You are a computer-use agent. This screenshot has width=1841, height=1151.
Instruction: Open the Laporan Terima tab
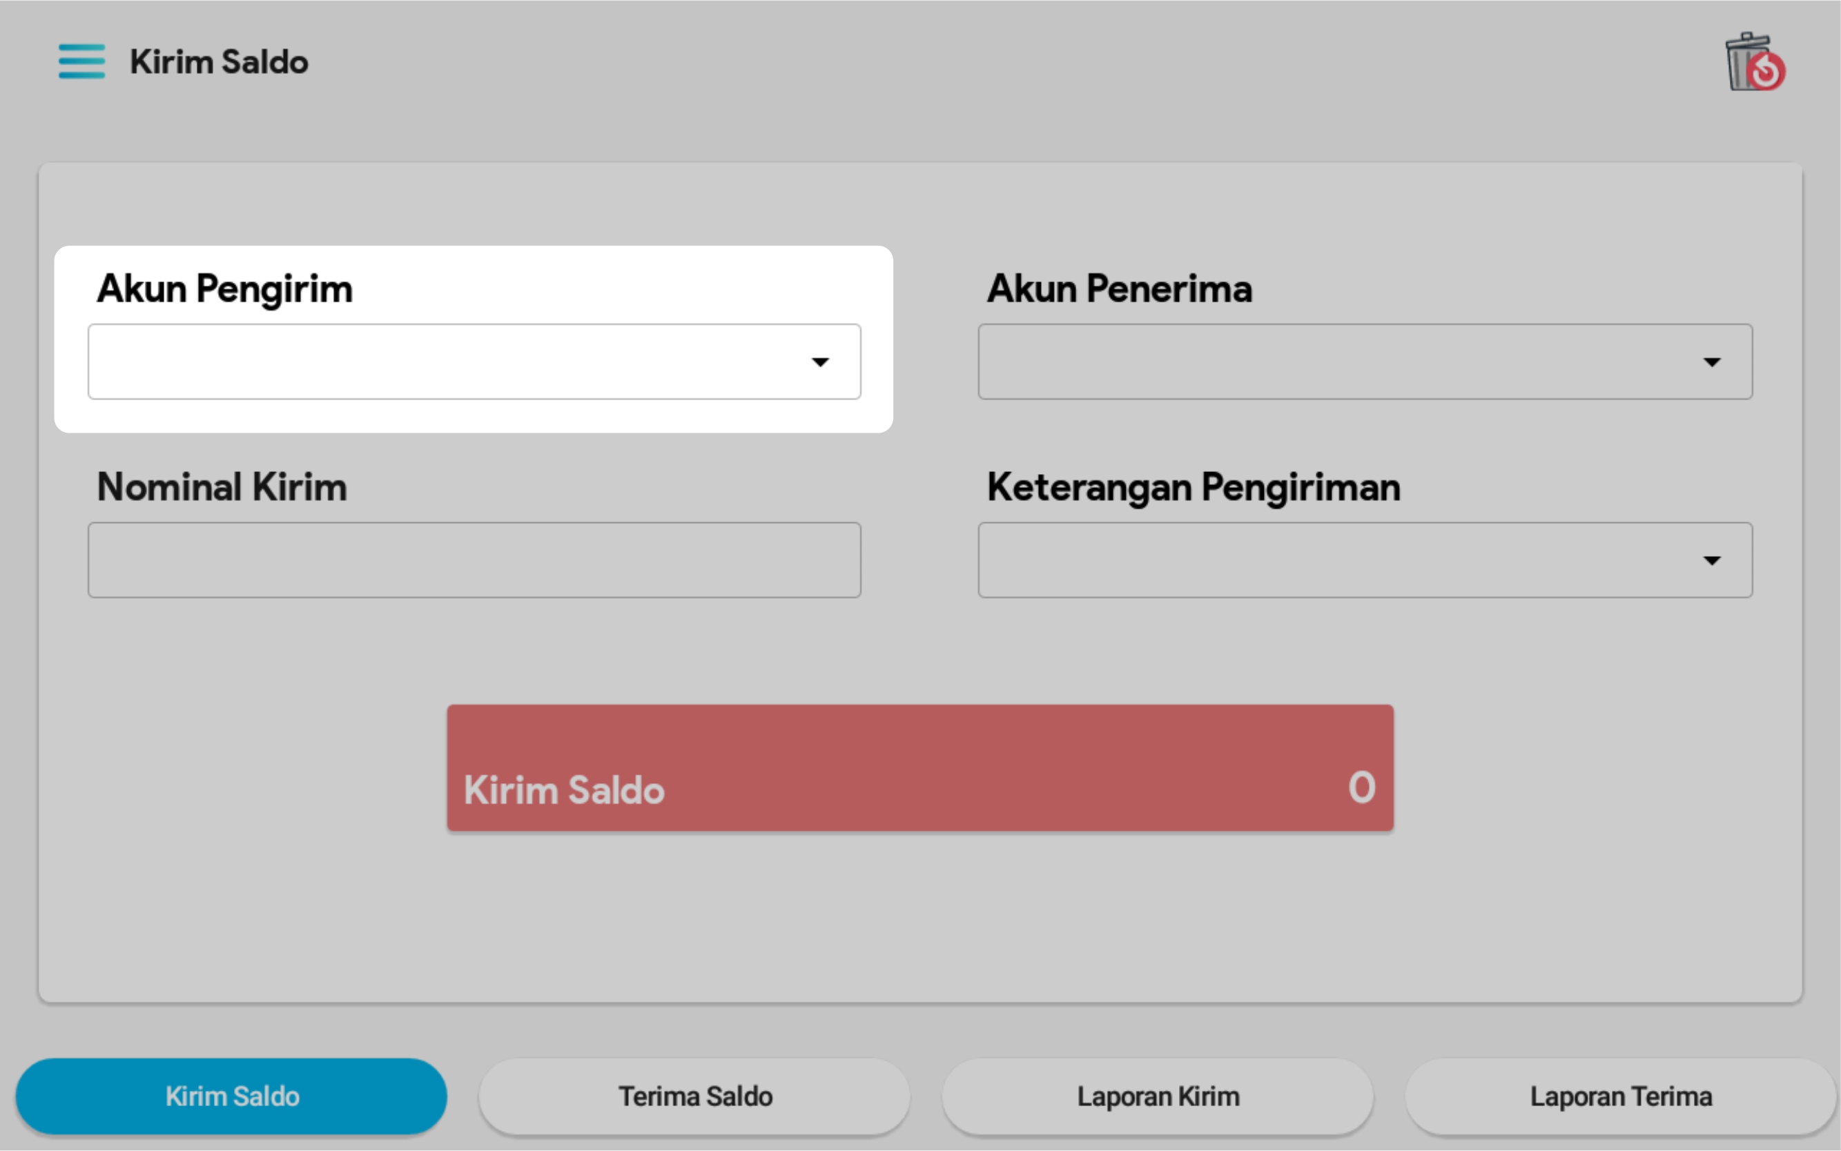(1620, 1096)
